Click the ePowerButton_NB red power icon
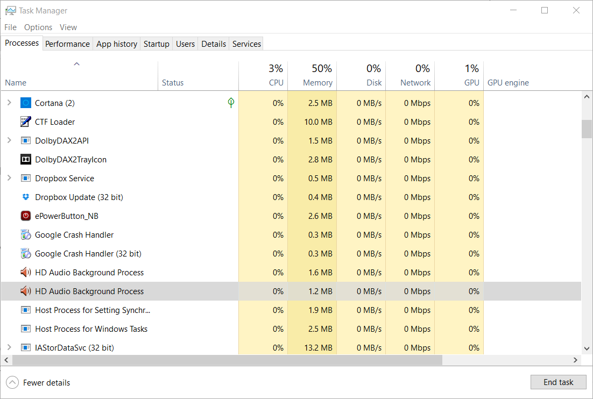Viewport: 593px width, 399px height. click(26, 216)
